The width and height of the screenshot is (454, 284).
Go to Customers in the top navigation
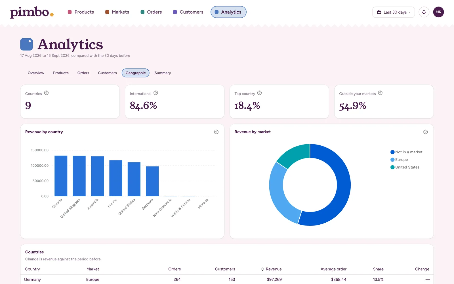click(x=188, y=12)
